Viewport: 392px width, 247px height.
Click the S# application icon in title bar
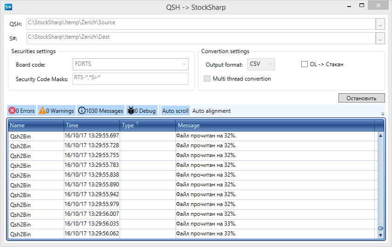8,7
